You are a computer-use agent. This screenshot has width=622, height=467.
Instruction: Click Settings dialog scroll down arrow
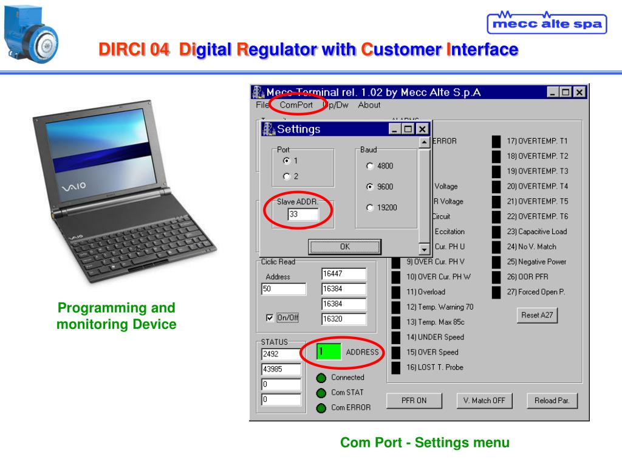424,249
